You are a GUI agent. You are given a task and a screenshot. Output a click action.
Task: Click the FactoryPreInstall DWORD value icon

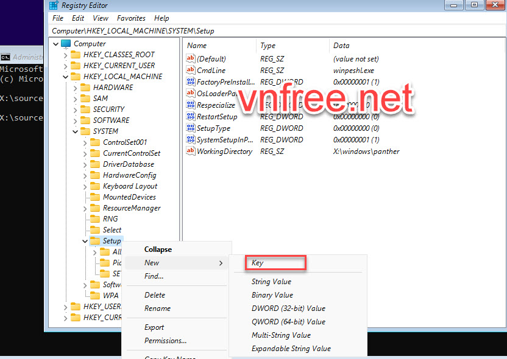(191, 82)
